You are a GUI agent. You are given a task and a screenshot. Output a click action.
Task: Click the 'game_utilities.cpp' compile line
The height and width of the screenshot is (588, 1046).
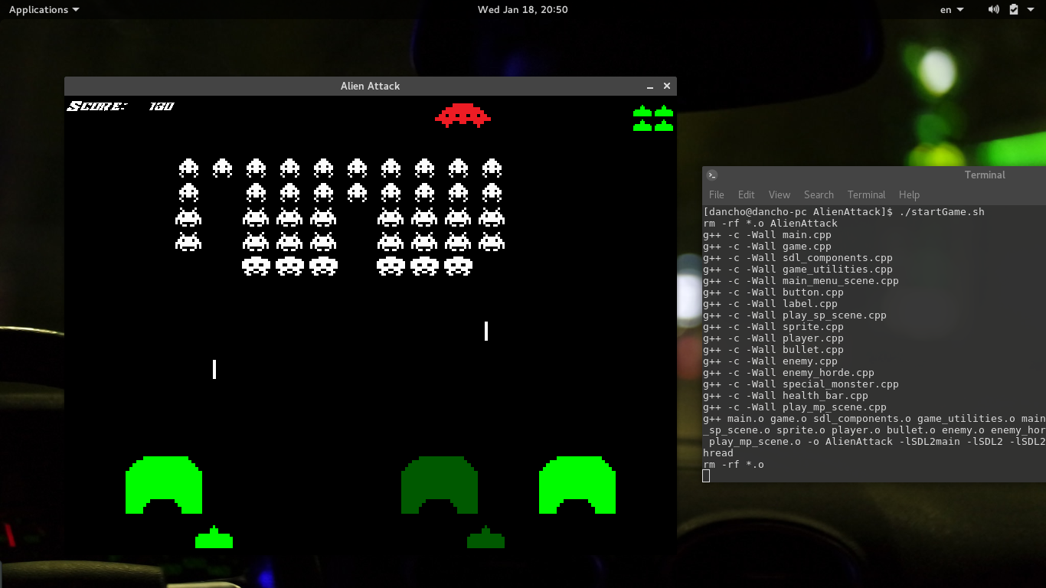point(798,269)
